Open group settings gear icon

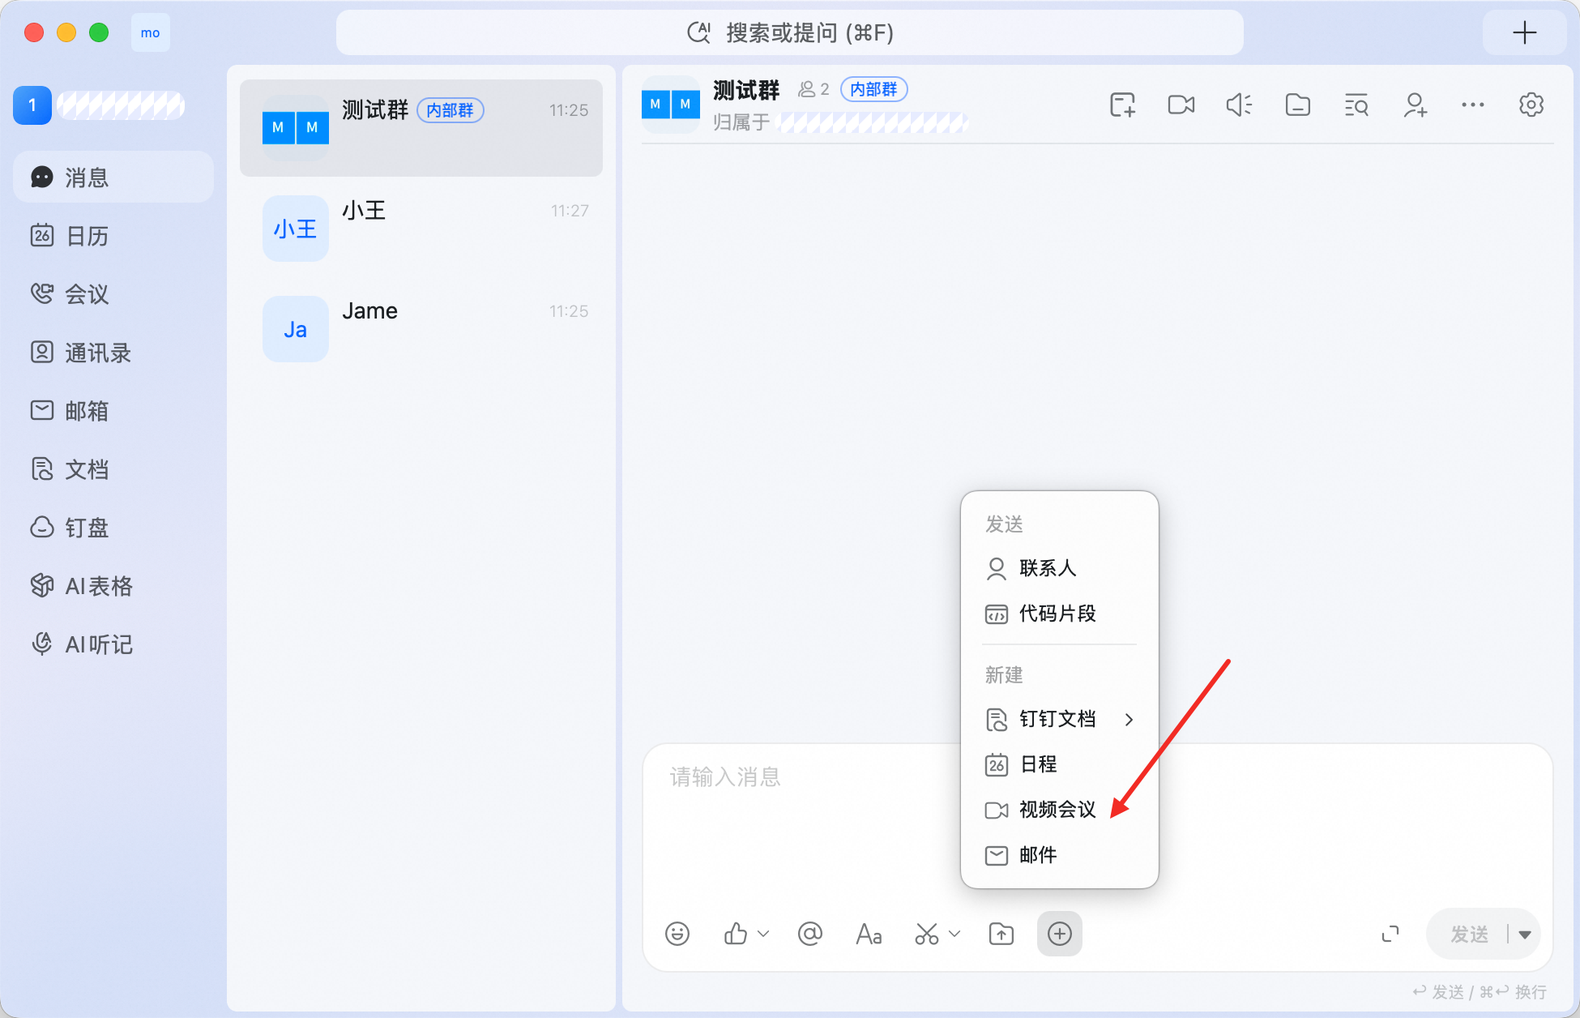(1531, 105)
